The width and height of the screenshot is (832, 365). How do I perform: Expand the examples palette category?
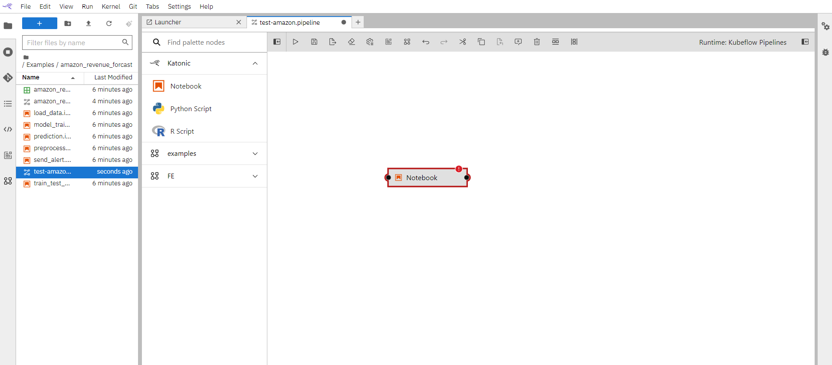click(255, 154)
